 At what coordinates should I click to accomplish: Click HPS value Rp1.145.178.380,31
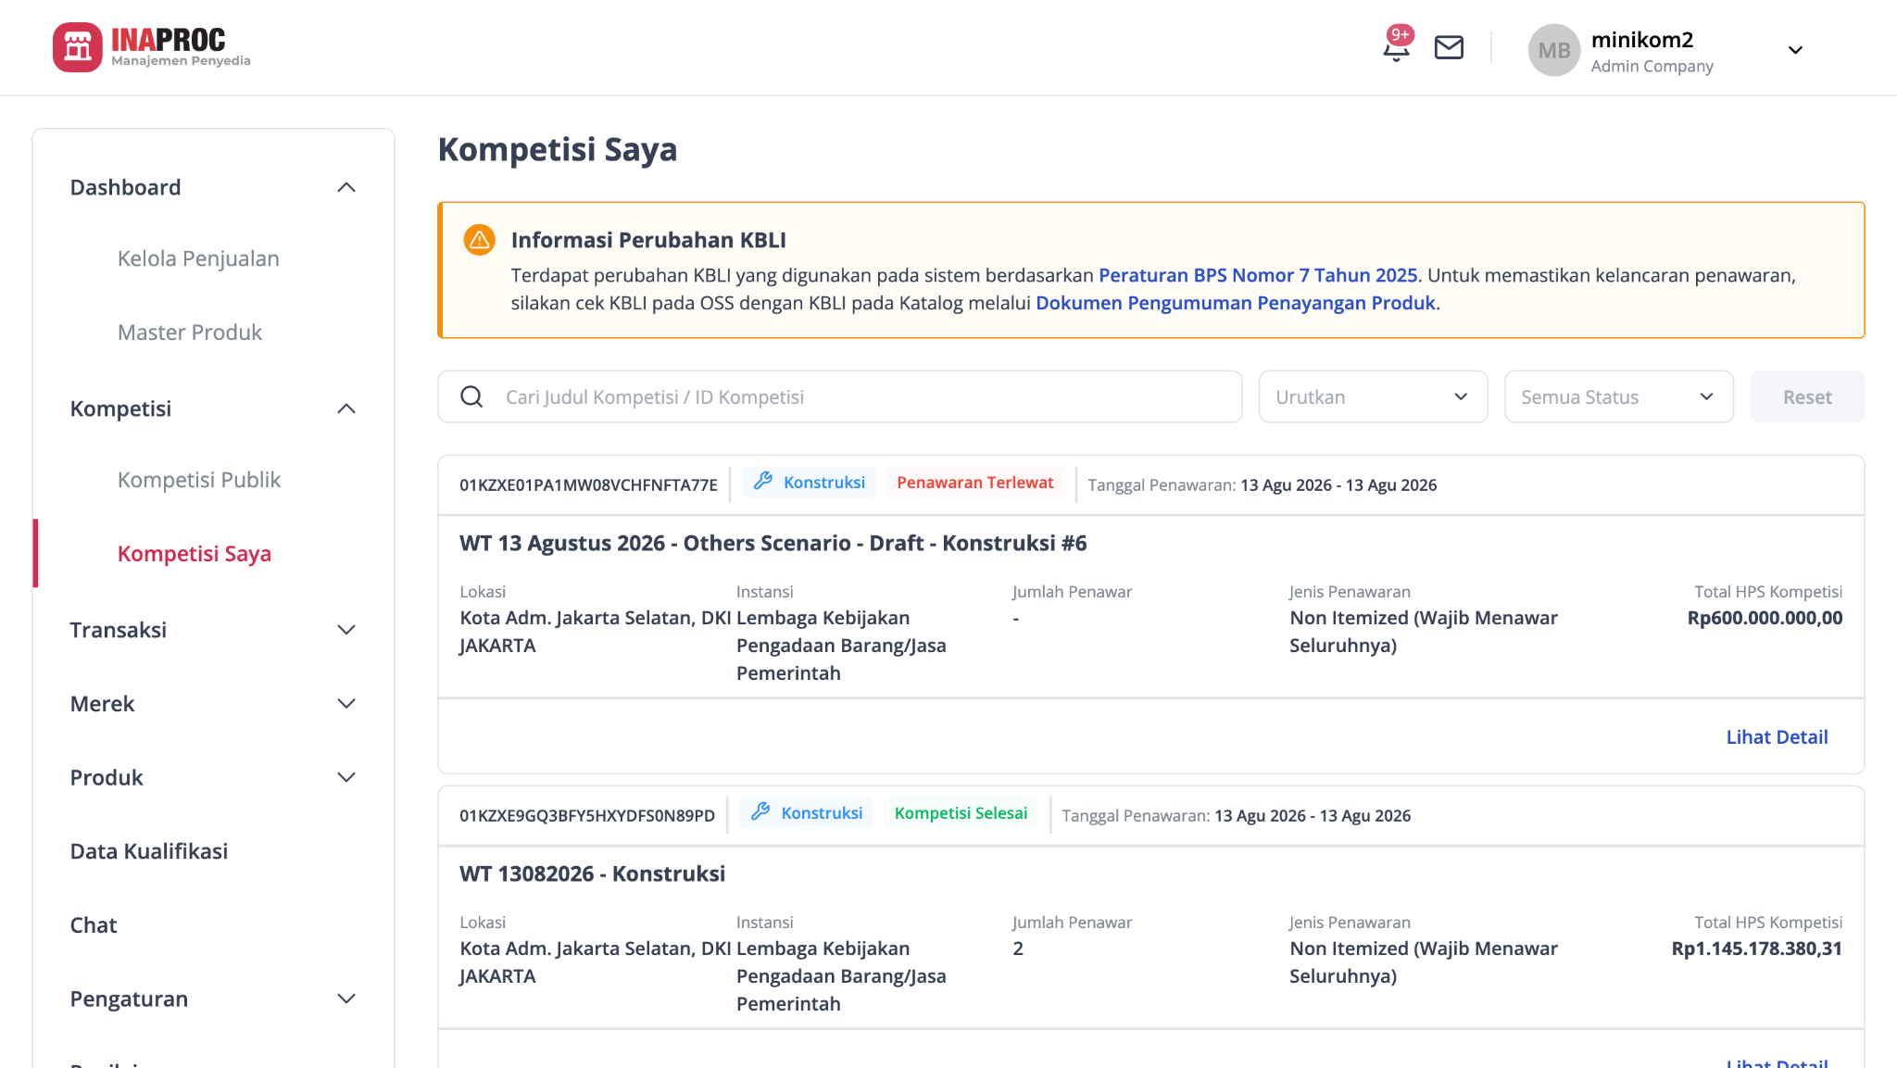[x=1756, y=949]
